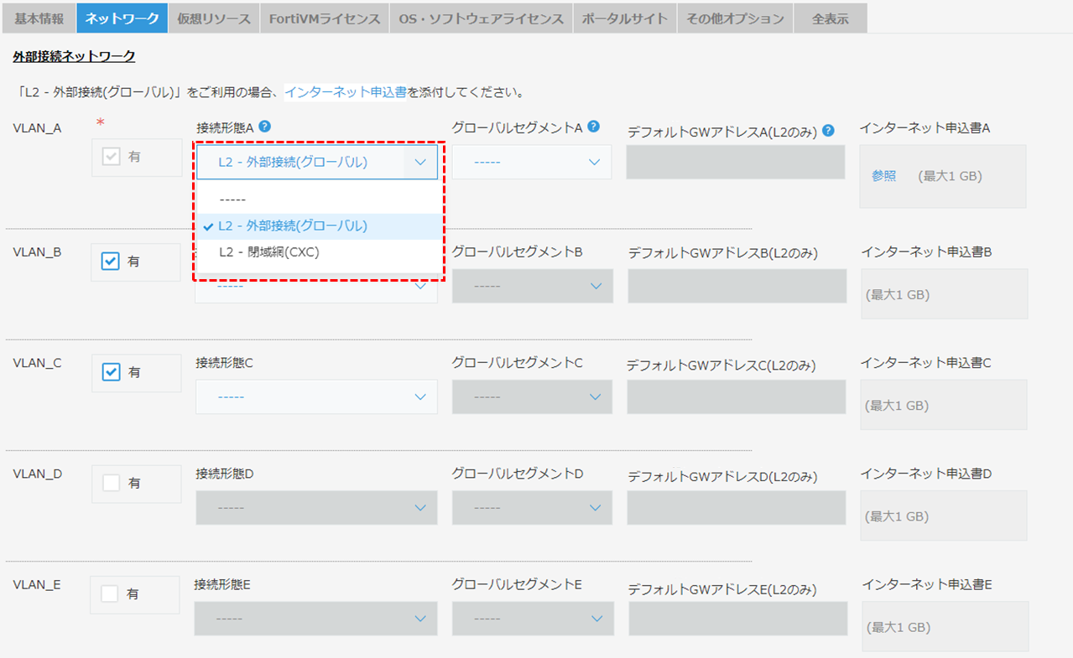The width and height of the screenshot is (1073, 658).
Task: Click the デフォルトGWアドレスB input field
Action: coord(737,286)
